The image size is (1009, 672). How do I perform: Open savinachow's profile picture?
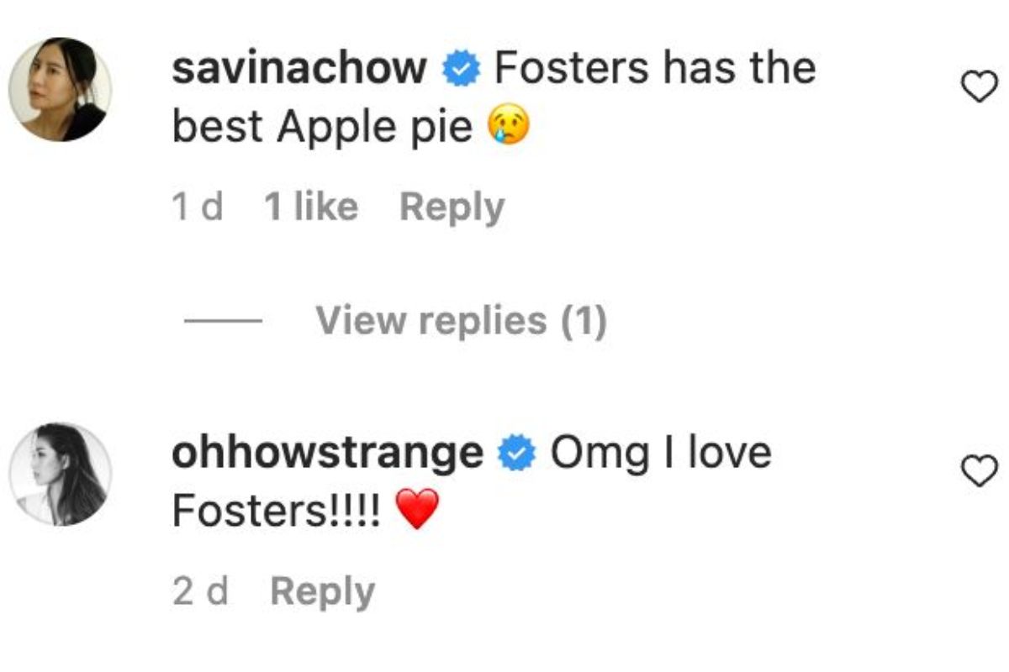[60, 89]
